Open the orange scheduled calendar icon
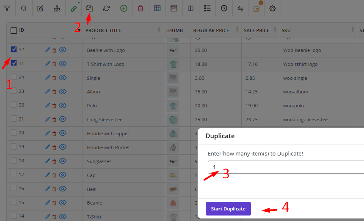Screen dimensions: 364x221 click(256, 9)
